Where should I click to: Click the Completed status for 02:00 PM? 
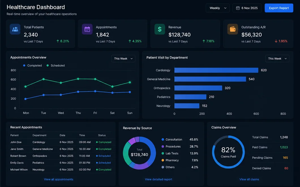[x=104, y=169]
